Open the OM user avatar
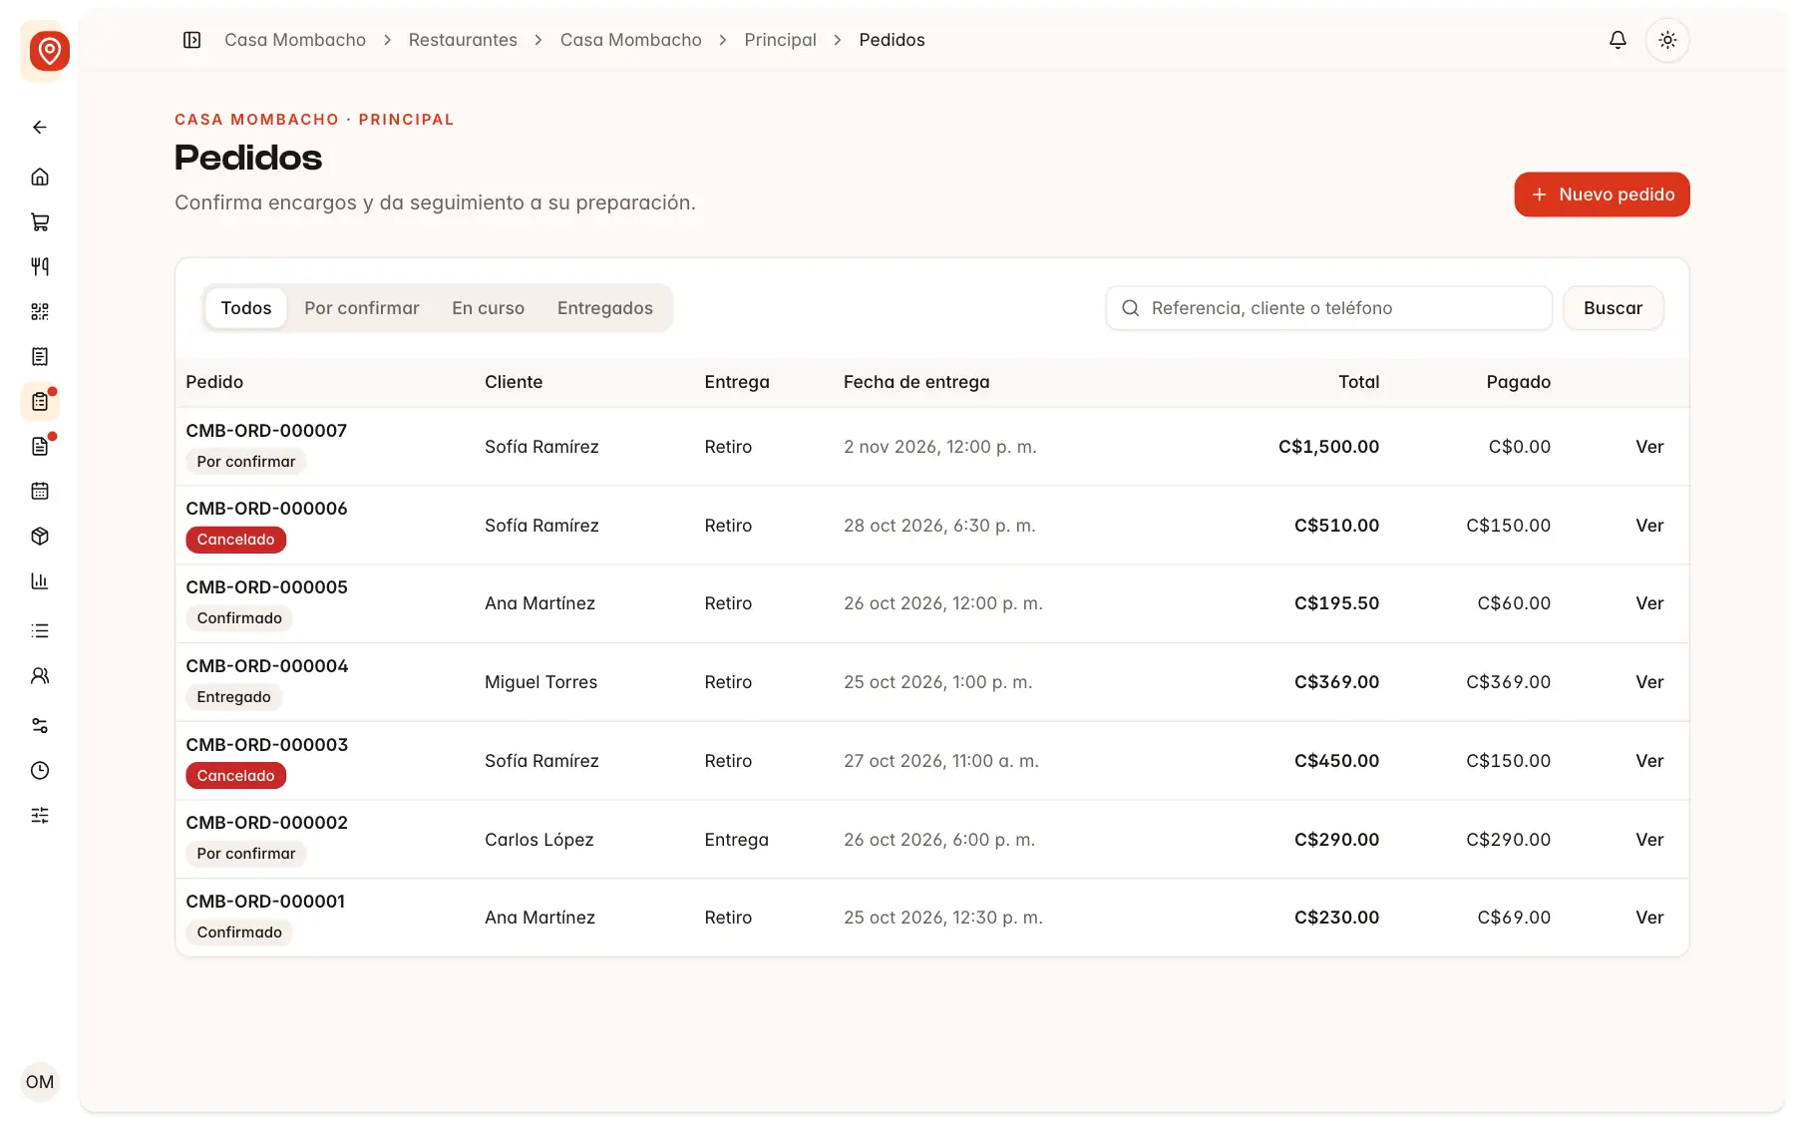1795x1122 pixels. coord(40,1082)
